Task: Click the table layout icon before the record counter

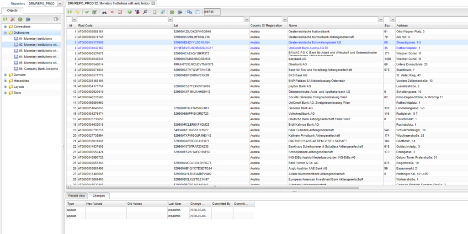Action: 197,12
